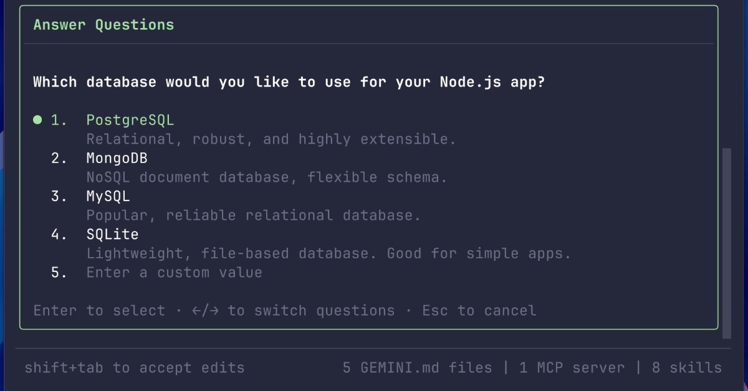
Task: Choose MongoDB from the database list
Action: [117, 158]
